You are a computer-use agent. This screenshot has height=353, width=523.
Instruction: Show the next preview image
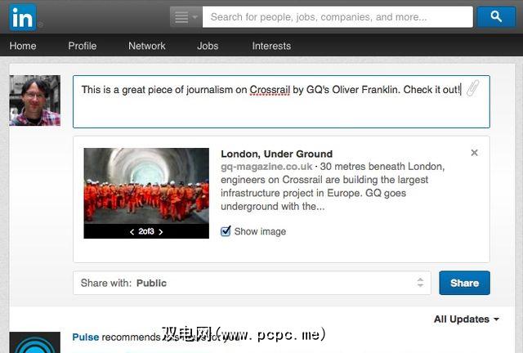161,232
